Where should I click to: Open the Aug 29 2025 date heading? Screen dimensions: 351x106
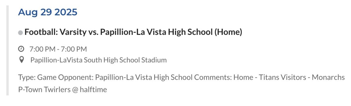pyautogui.click(x=48, y=12)
